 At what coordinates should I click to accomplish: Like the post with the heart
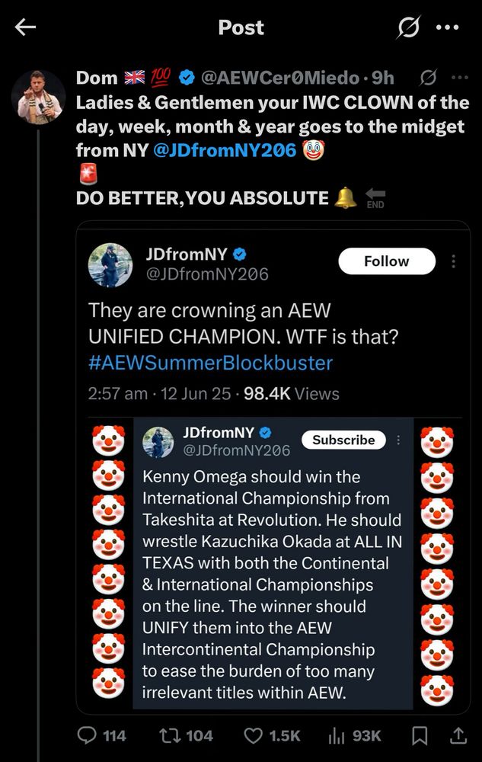coord(253,735)
